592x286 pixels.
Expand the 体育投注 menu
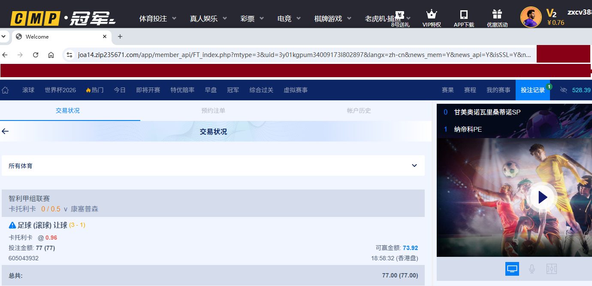coord(158,18)
